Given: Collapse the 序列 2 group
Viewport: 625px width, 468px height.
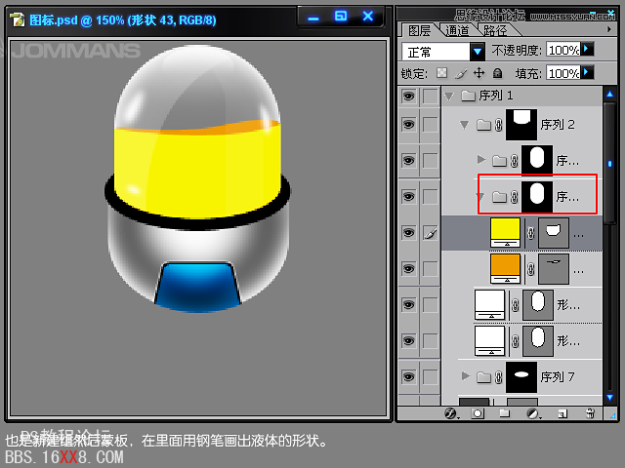Looking at the screenshot, I should click(x=464, y=125).
